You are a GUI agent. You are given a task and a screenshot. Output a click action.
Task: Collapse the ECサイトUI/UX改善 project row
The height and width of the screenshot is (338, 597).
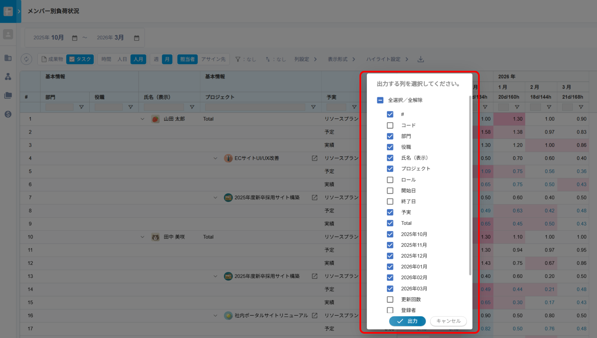click(x=215, y=158)
